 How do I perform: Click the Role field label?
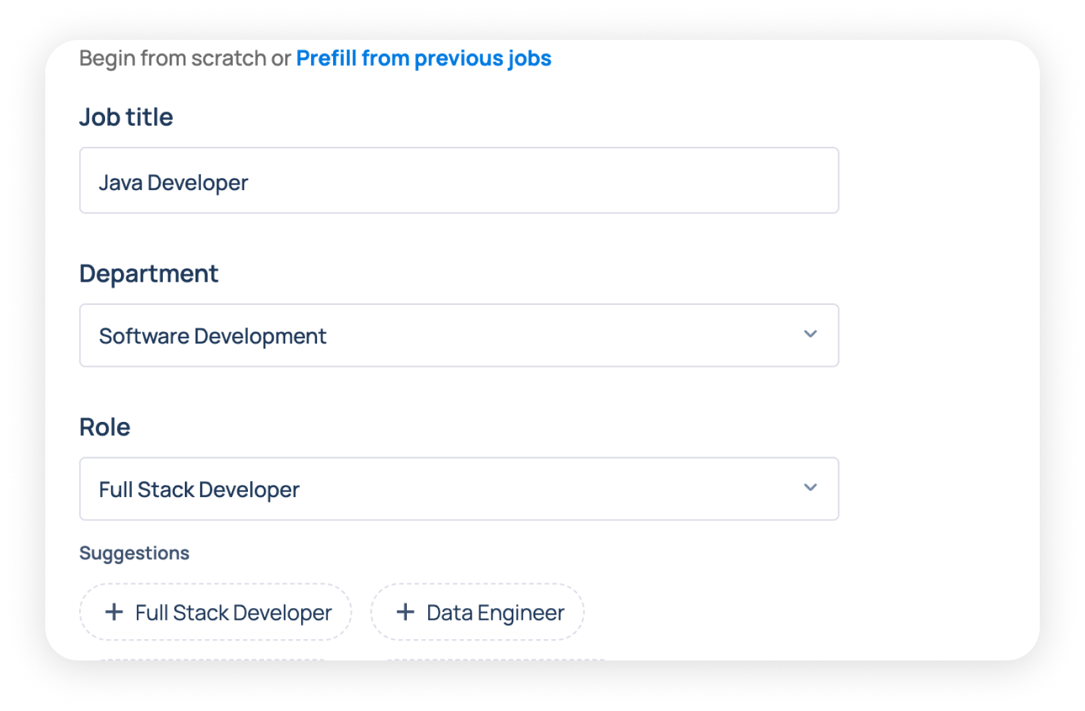coord(105,427)
